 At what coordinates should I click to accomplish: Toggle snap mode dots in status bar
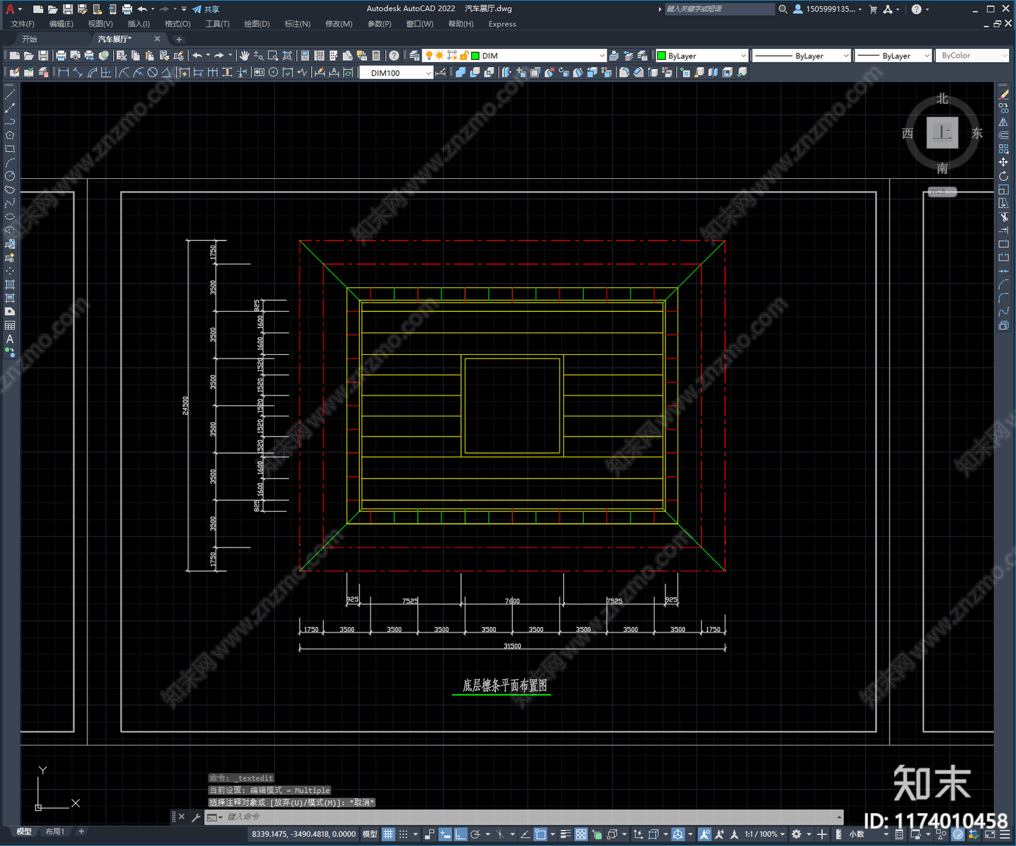tap(403, 834)
